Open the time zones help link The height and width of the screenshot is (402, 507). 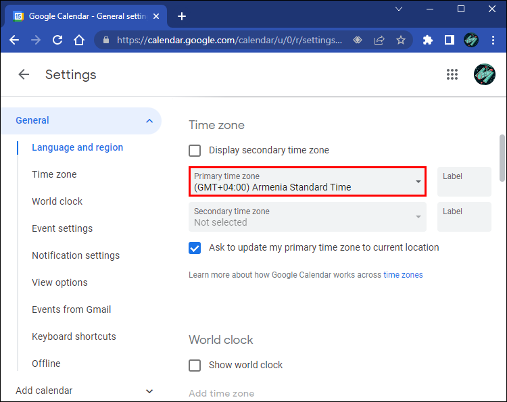pos(403,275)
